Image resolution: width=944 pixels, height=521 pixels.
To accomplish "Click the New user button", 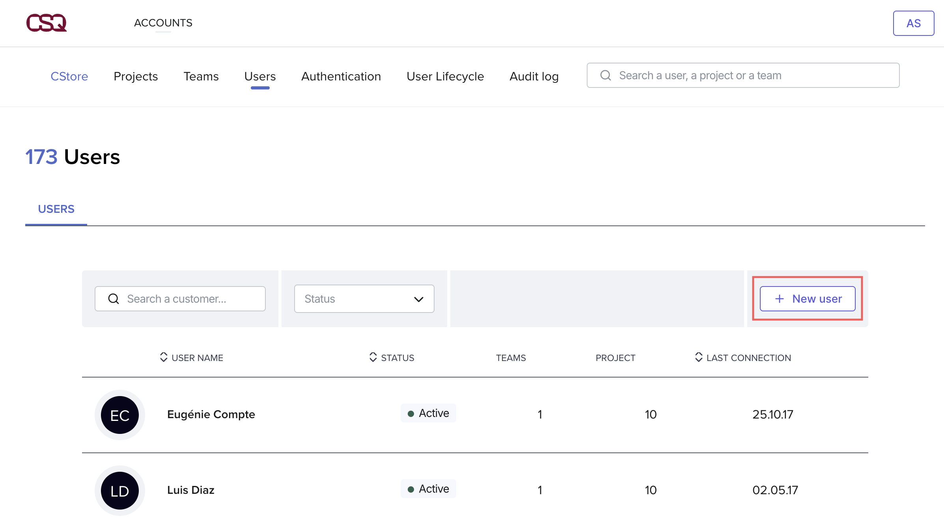I will (807, 299).
